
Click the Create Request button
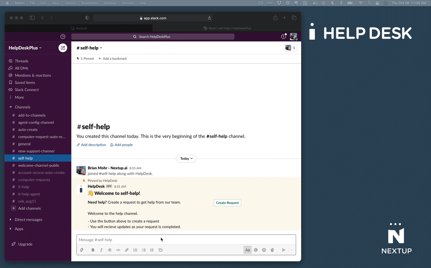pos(227,203)
